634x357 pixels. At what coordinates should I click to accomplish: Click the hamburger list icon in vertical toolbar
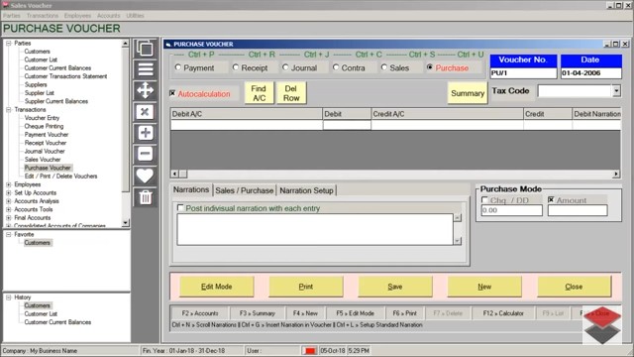[146, 69]
